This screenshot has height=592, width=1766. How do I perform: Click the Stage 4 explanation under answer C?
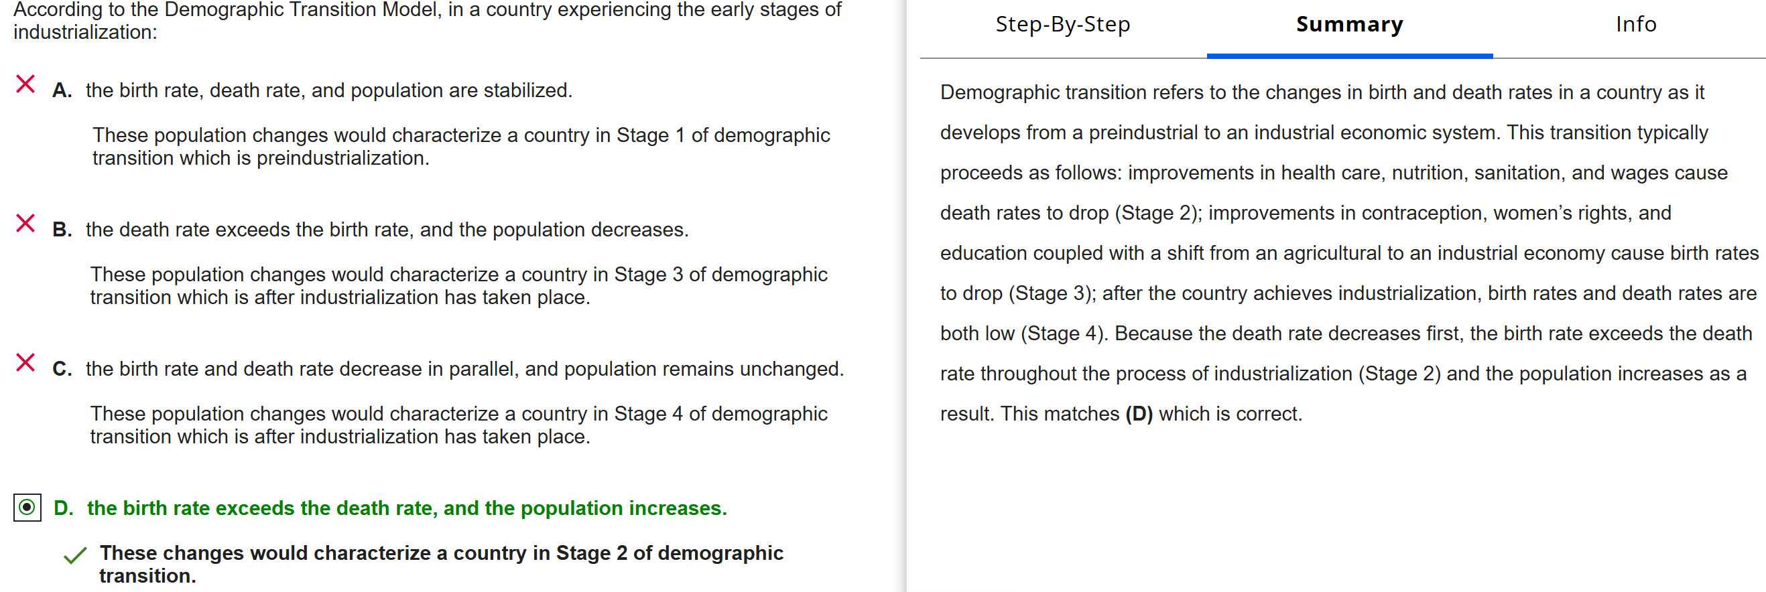458,424
